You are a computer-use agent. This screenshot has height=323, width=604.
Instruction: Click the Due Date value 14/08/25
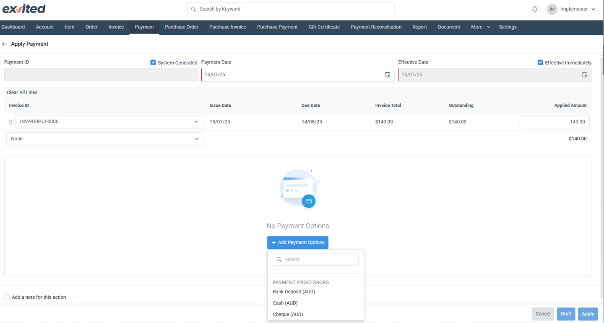click(x=312, y=122)
